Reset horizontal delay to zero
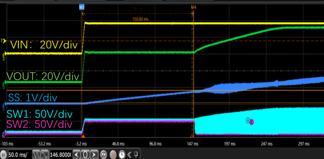Image resolution: width=324 pixels, height=159 pixels. click(x=85, y=155)
